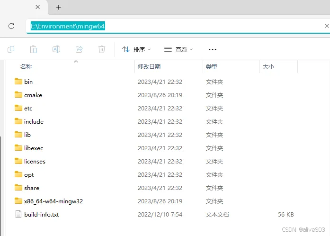Select the lib folder icon
Screen dimensions: 330x236
pos(18,135)
